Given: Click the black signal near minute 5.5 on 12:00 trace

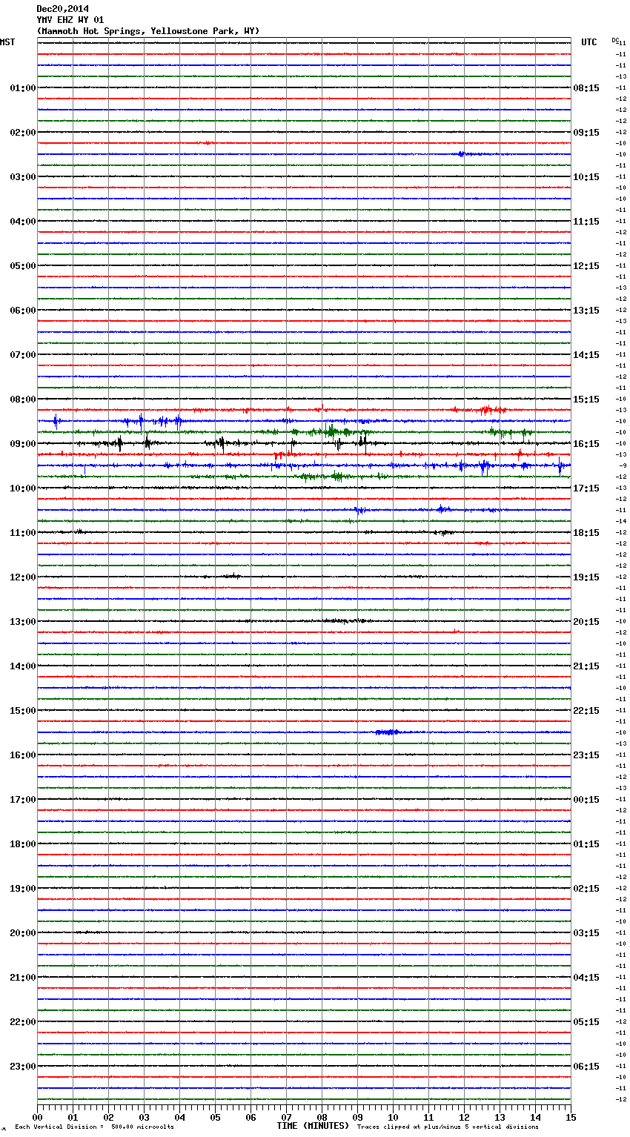Looking at the screenshot, I should (231, 576).
